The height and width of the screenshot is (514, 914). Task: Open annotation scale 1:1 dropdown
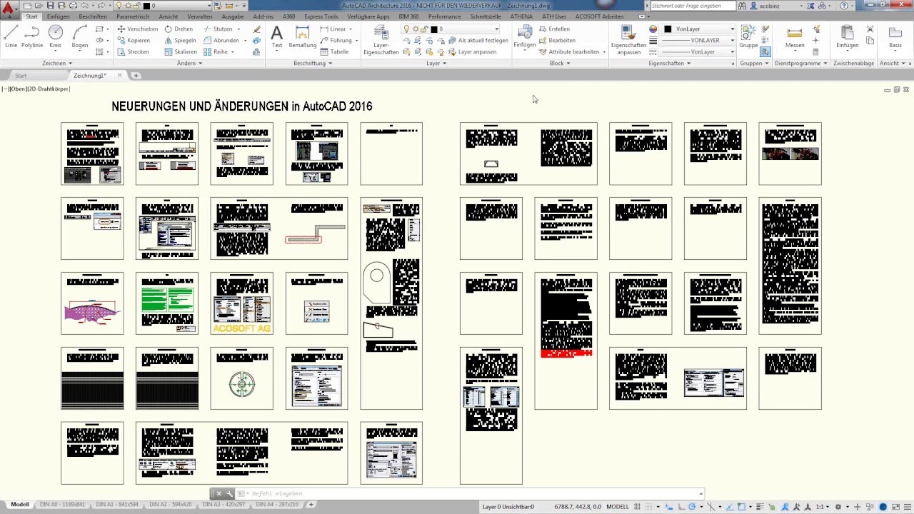point(823,506)
